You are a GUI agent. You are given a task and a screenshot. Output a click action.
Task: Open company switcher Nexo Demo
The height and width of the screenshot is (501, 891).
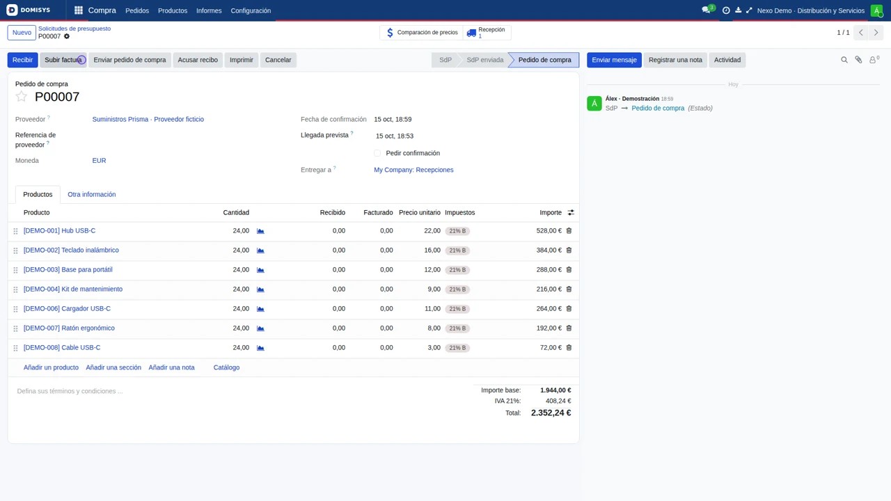tap(811, 10)
